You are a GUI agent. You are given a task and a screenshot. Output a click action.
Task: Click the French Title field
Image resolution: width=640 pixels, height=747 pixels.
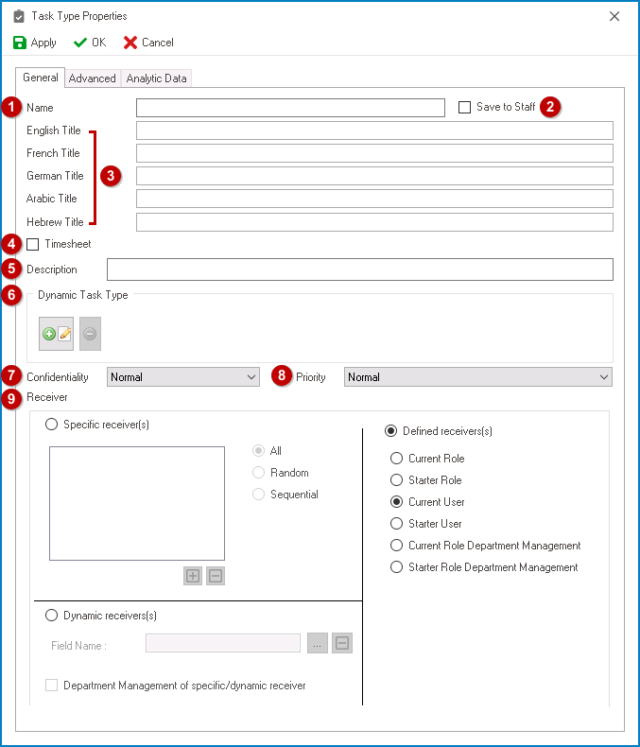[x=374, y=153]
